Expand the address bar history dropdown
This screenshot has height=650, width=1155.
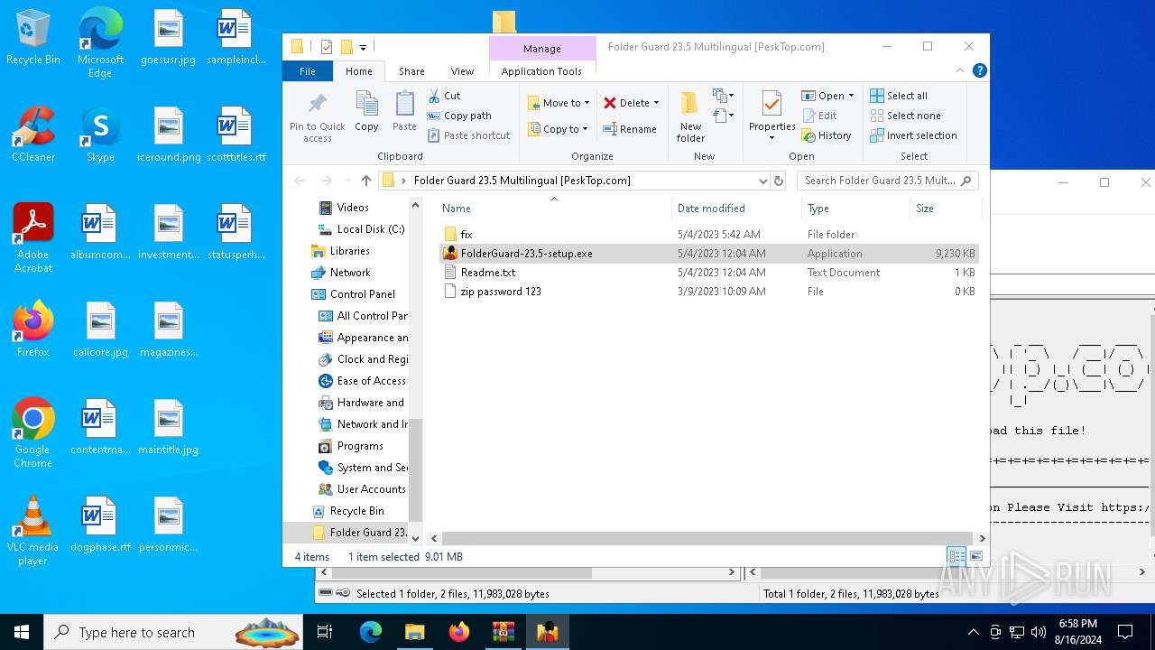[x=762, y=181]
